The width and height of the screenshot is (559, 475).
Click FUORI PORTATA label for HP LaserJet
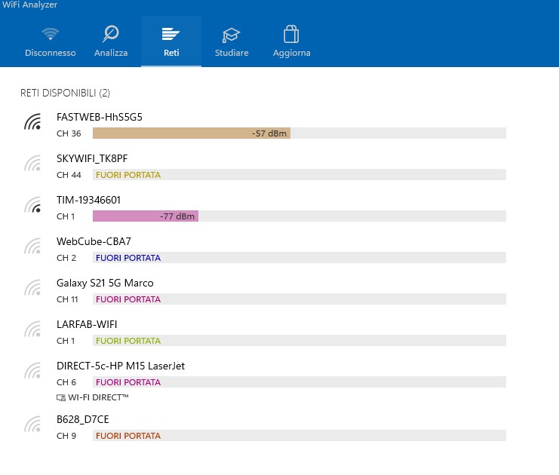[x=128, y=382]
